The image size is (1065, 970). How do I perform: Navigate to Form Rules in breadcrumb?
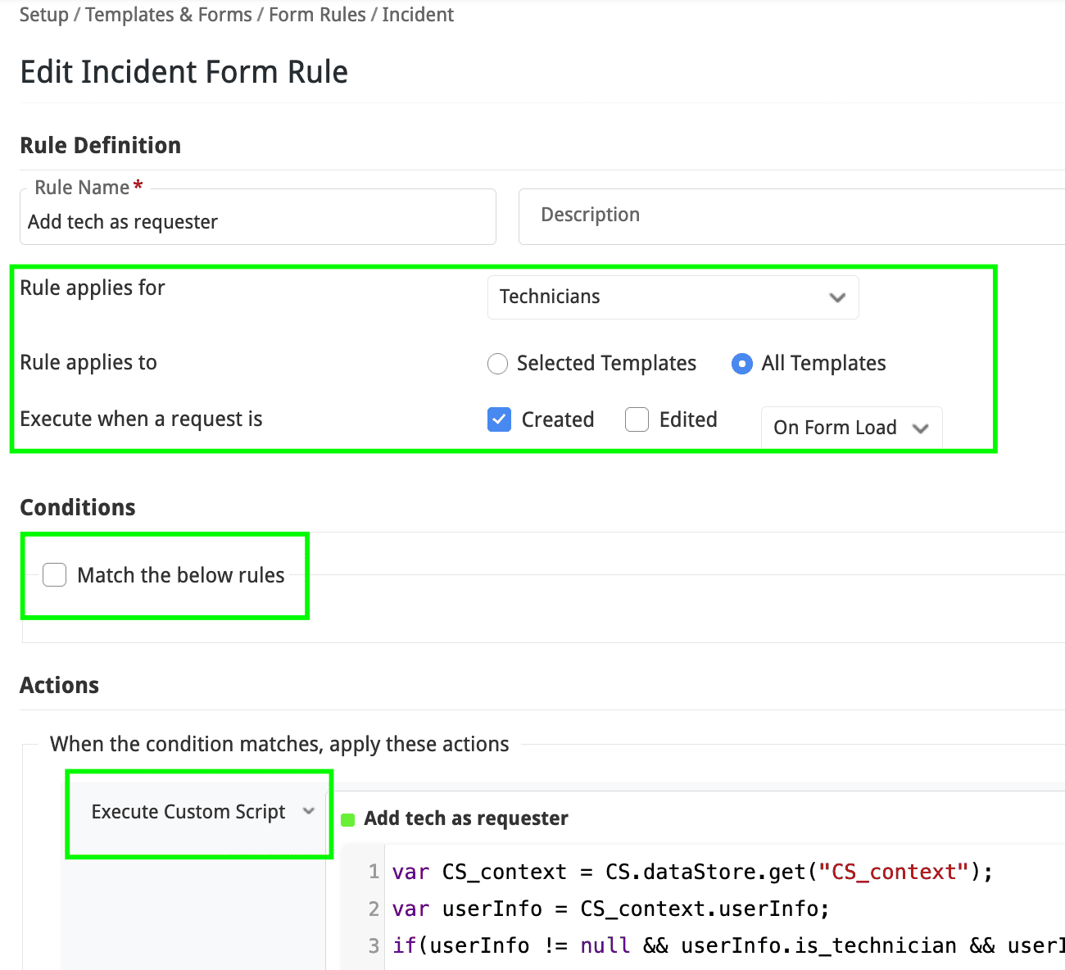(317, 15)
